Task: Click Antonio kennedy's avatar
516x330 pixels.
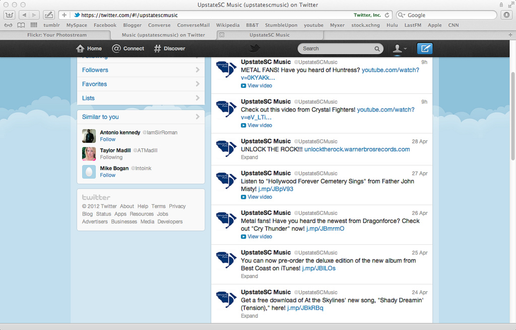Action: (89, 136)
